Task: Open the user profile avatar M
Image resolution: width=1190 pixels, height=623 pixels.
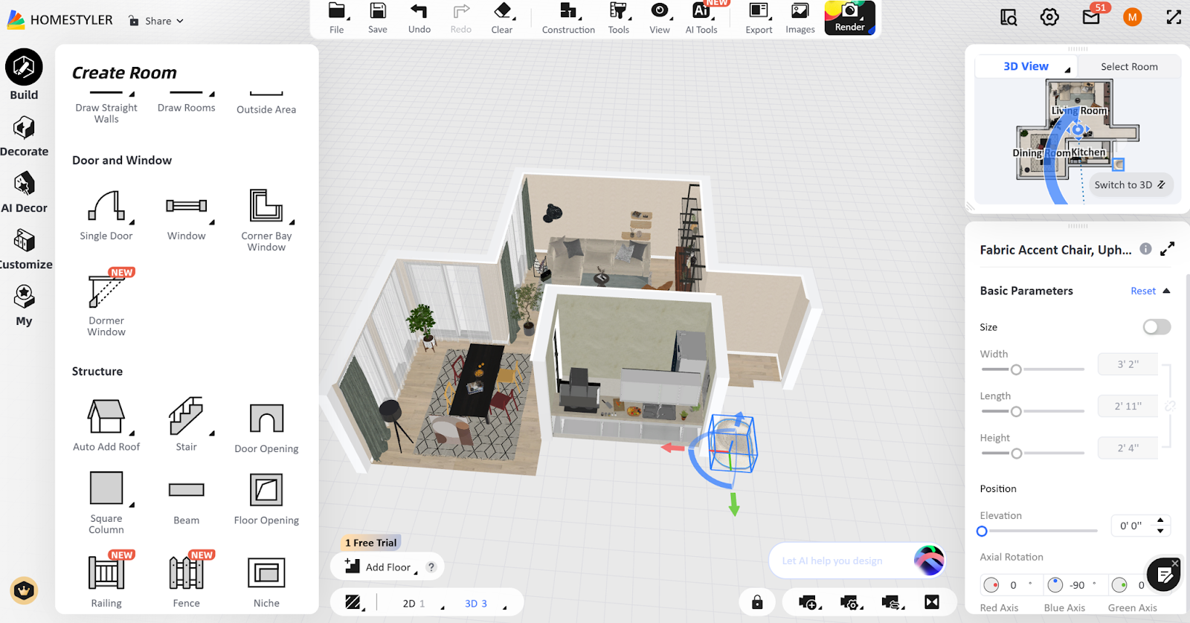Action: click(1132, 17)
